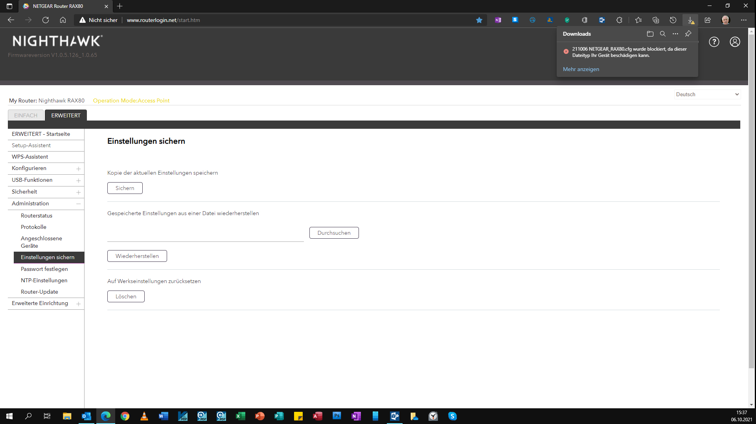Open NTP-Einstellungen page
This screenshot has height=424, width=756.
(x=44, y=280)
